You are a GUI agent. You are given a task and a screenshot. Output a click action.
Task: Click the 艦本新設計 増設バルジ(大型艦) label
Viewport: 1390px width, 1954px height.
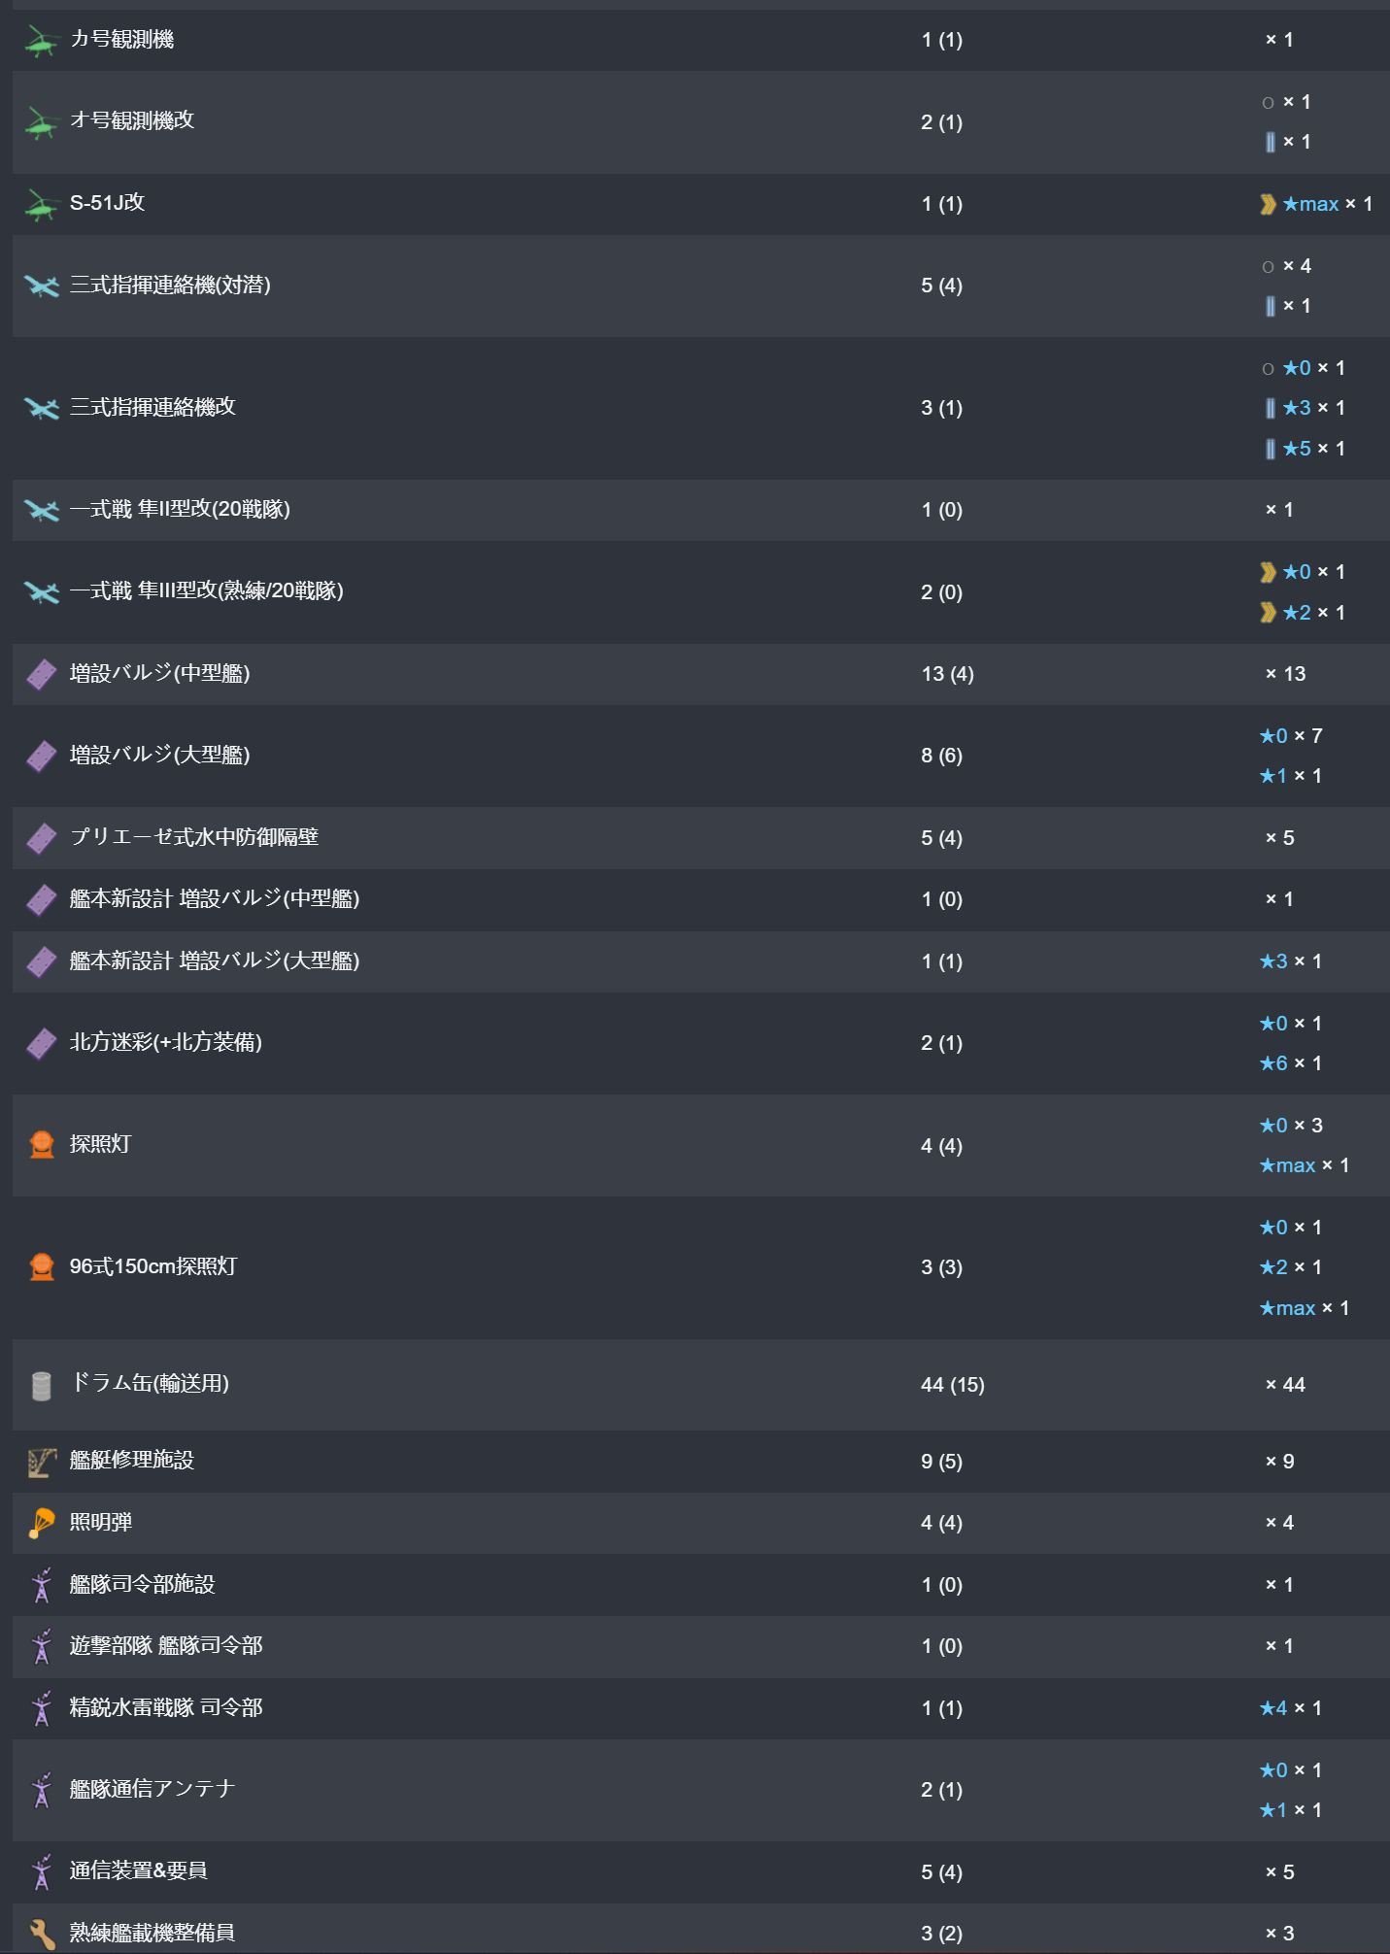tap(215, 960)
